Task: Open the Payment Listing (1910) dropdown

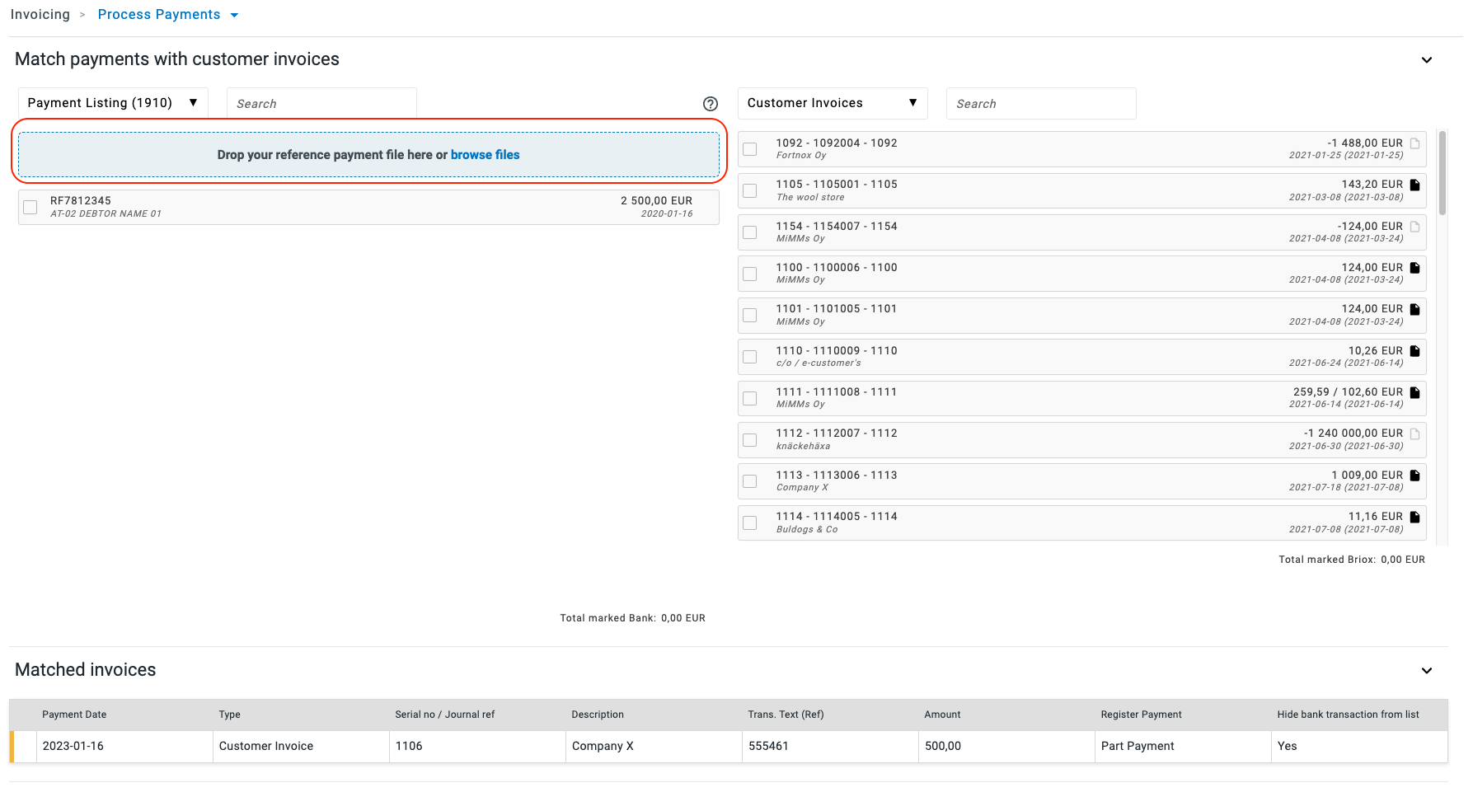Action: (113, 103)
